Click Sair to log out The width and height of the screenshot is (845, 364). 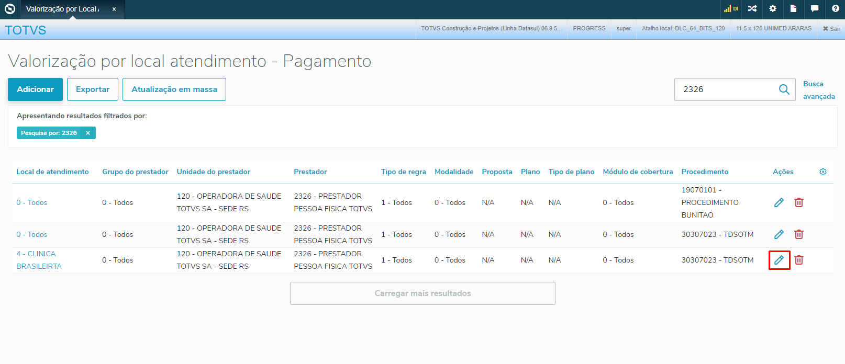pos(831,29)
